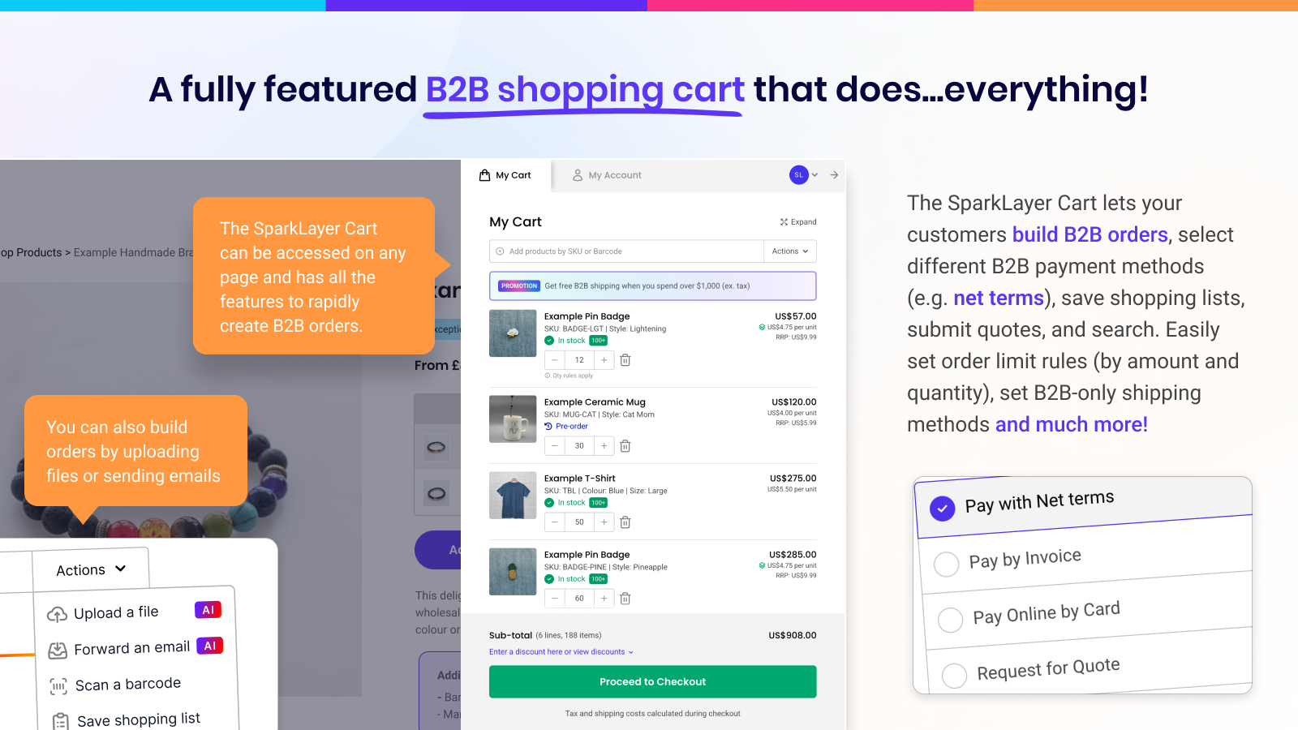Click the net terms link
Screen dimensions: 1298x730
tap(999, 298)
